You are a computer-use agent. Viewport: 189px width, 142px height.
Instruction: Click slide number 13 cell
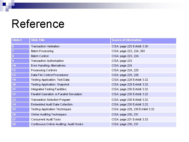(20, 75)
